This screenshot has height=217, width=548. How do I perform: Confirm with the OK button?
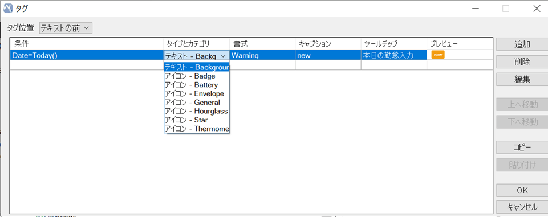click(x=522, y=190)
